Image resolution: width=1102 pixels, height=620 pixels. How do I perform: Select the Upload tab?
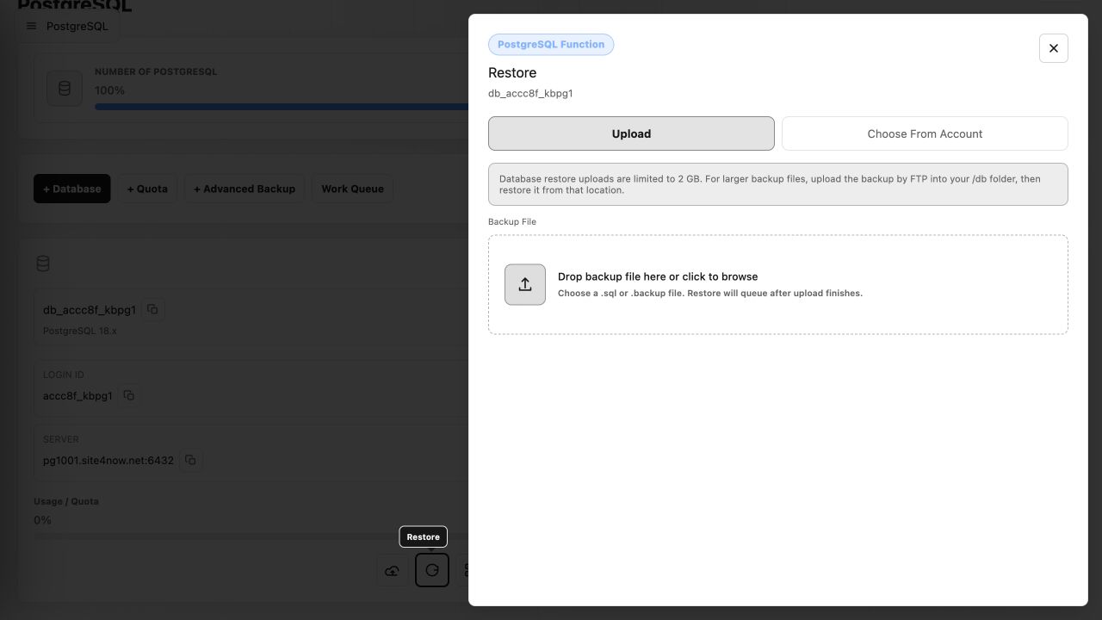[631, 133]
